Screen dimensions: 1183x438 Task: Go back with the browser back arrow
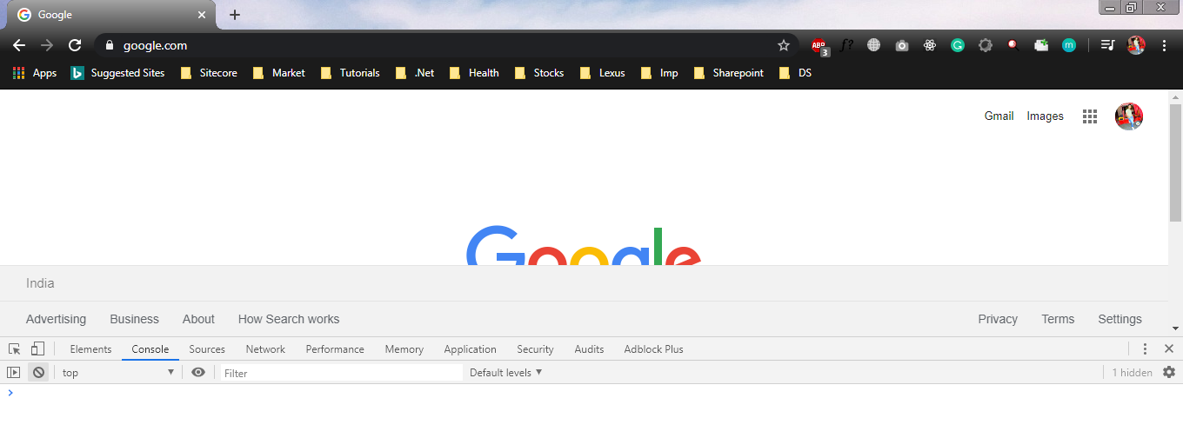19,45
